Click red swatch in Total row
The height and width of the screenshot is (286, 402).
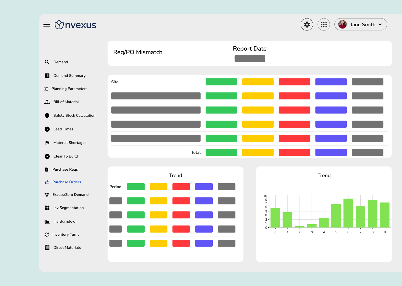295,152
